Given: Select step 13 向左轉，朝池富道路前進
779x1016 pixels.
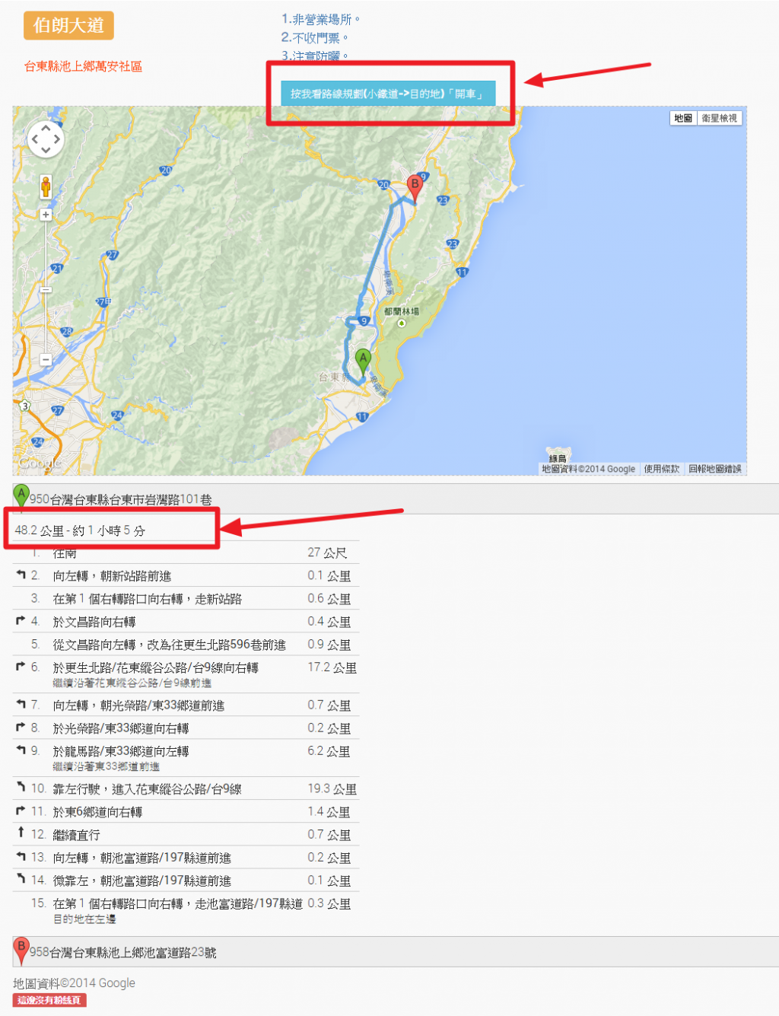Looking at the screenshot, I should tap(186, 857).
